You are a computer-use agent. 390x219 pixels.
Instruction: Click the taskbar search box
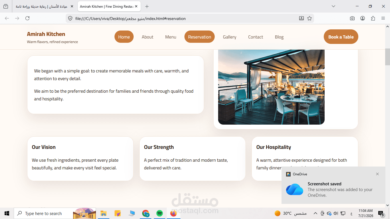click(55, 213)
